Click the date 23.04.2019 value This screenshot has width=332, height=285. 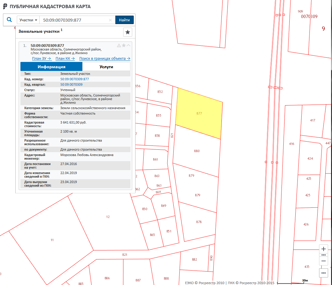tap(69, 182)
